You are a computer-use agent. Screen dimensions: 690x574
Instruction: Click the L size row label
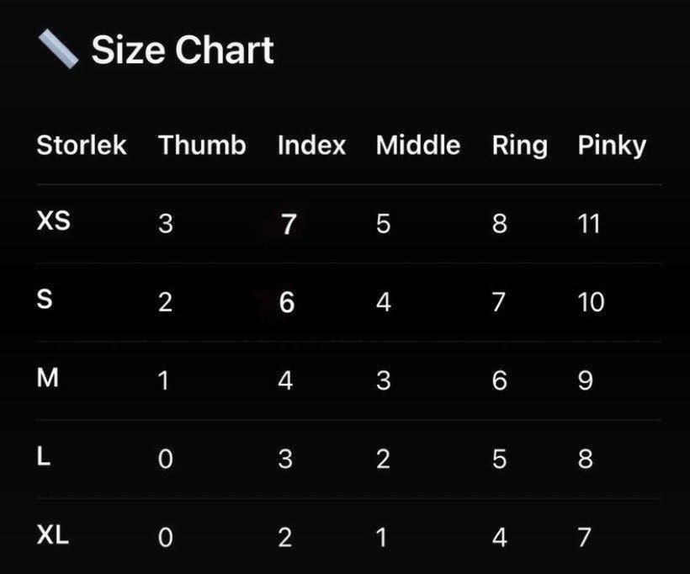pos(44,458)
